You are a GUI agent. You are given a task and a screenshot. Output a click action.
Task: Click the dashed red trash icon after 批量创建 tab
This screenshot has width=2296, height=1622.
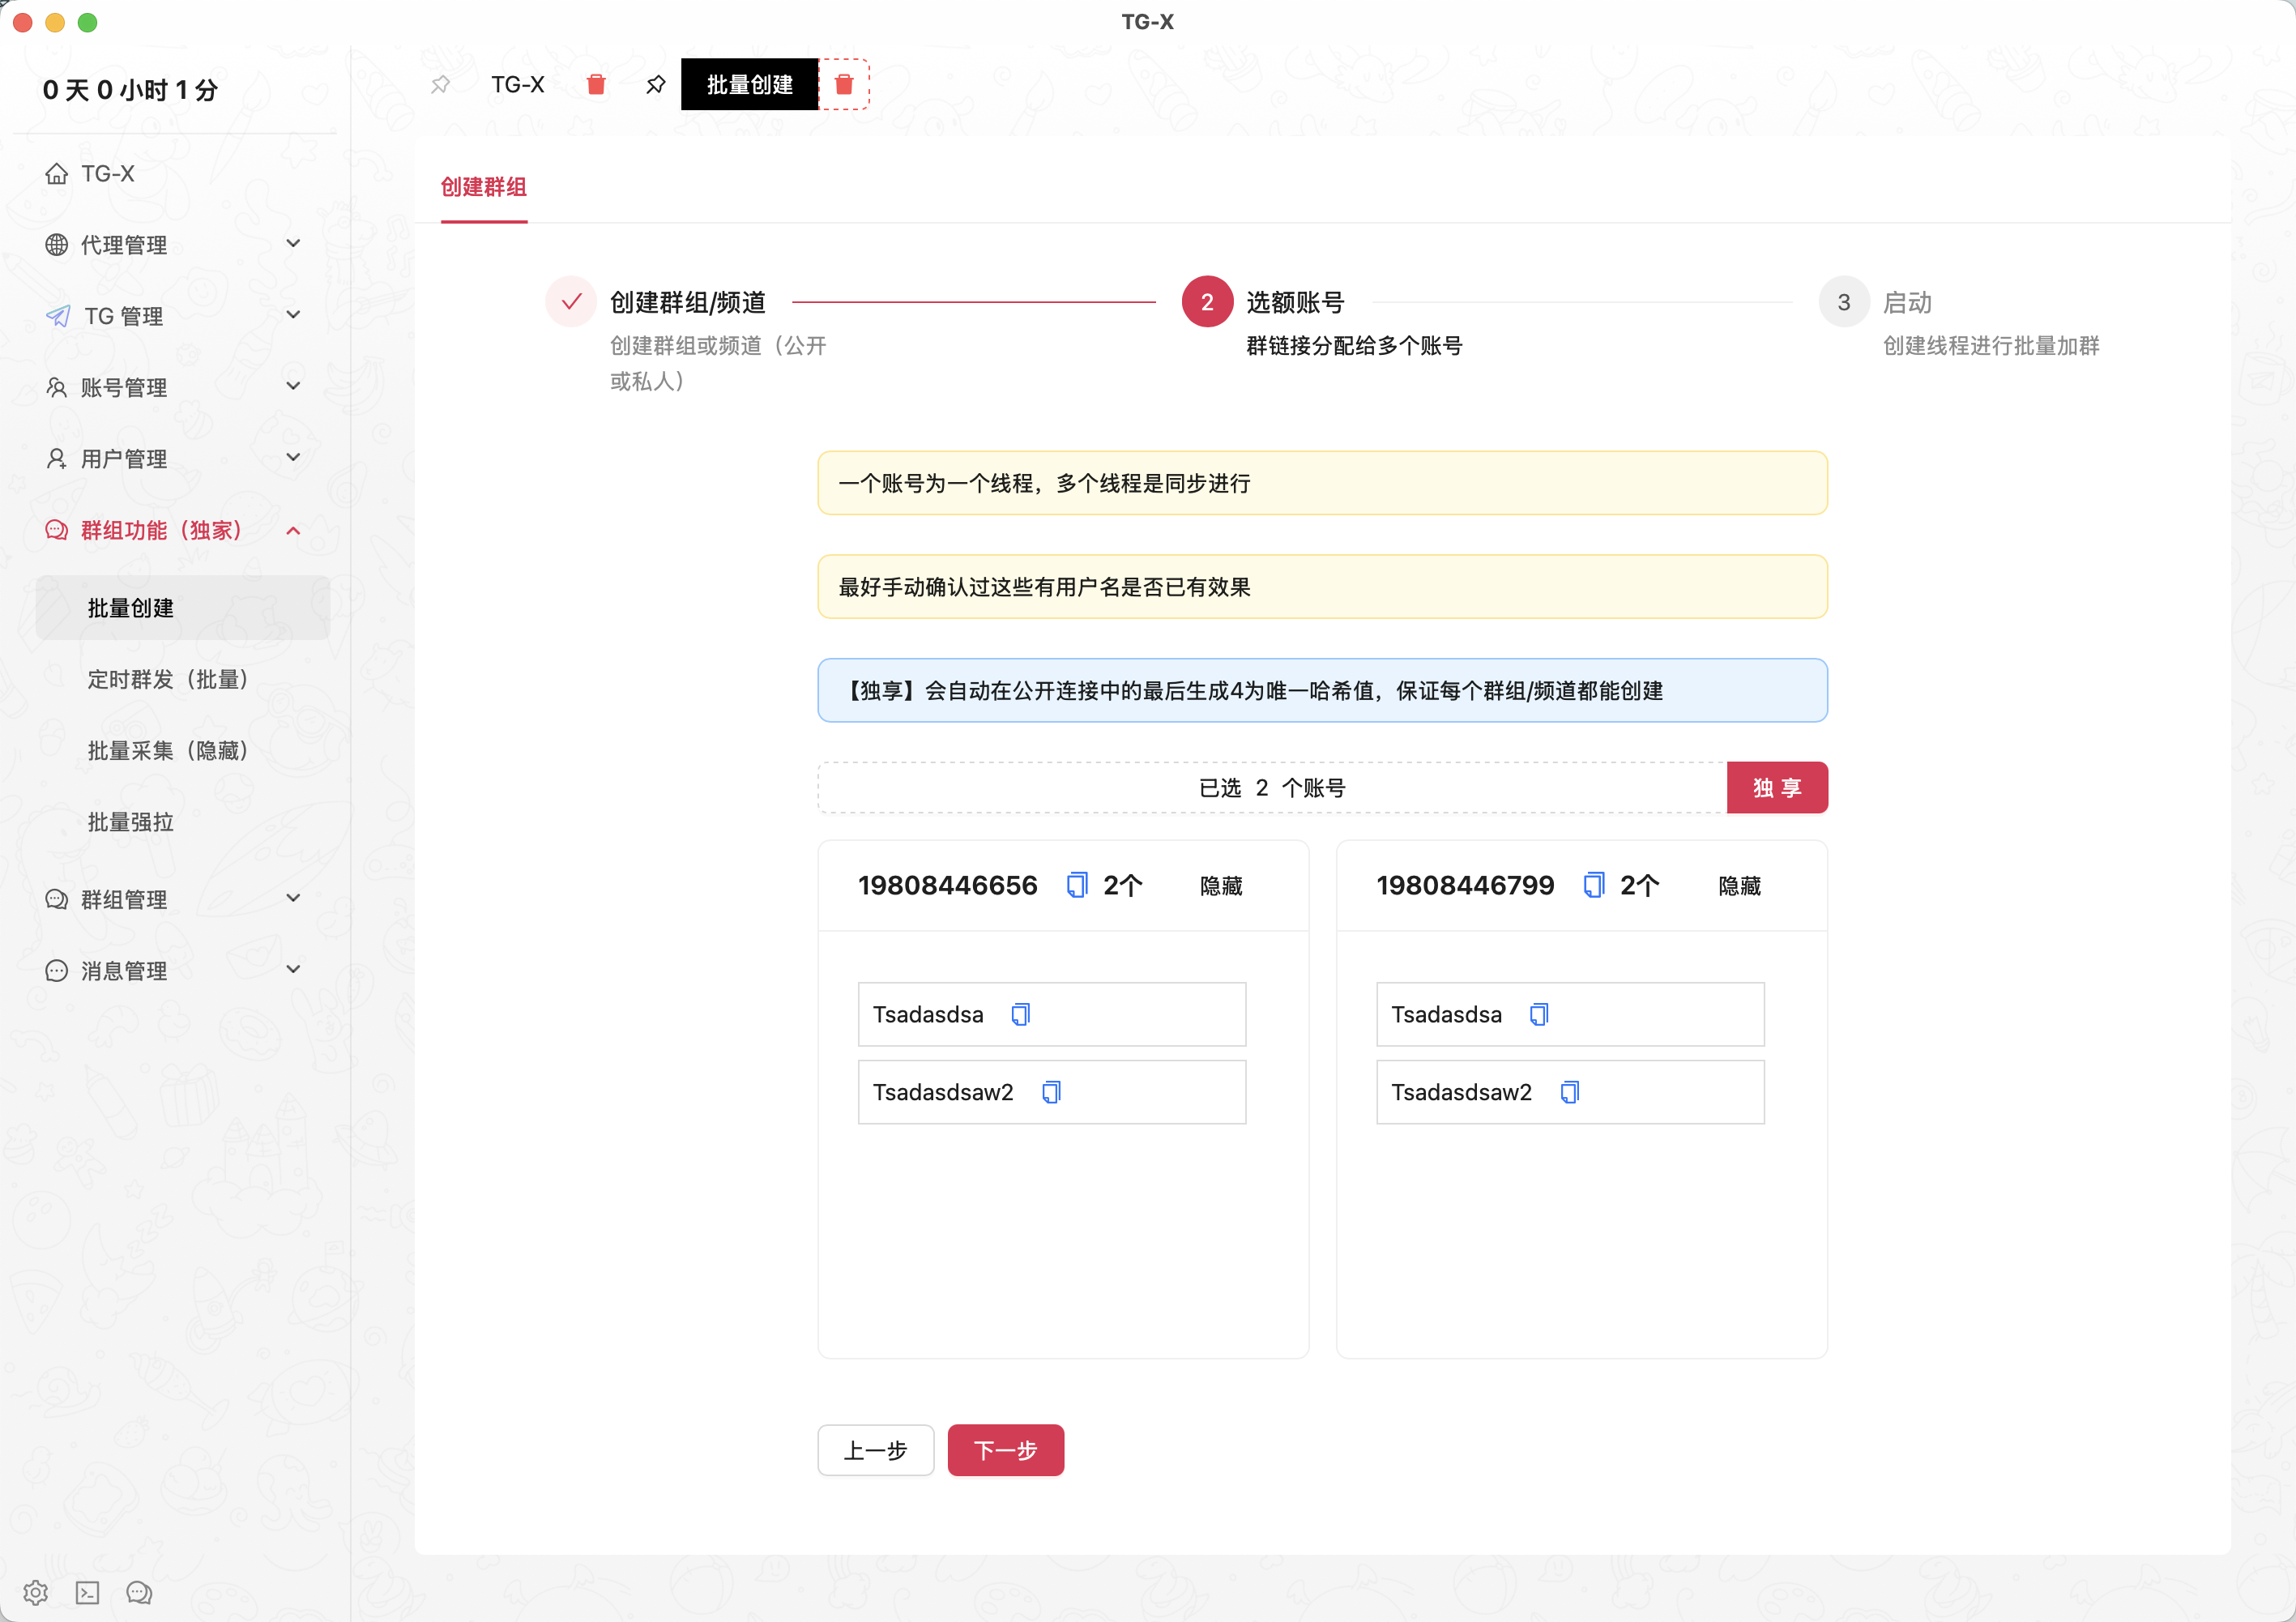coord(844,85)
